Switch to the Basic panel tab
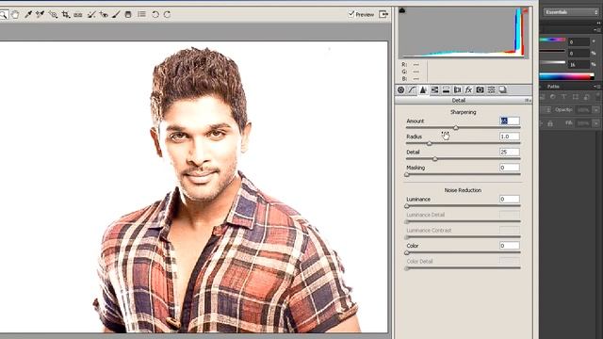Image resolution: width=603 pixels, height=339 pixels. (x=400, y=90)
